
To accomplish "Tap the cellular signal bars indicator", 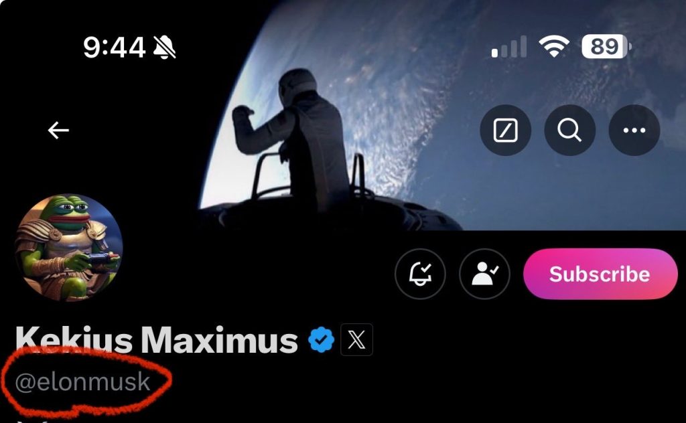I will coord(509,47).
